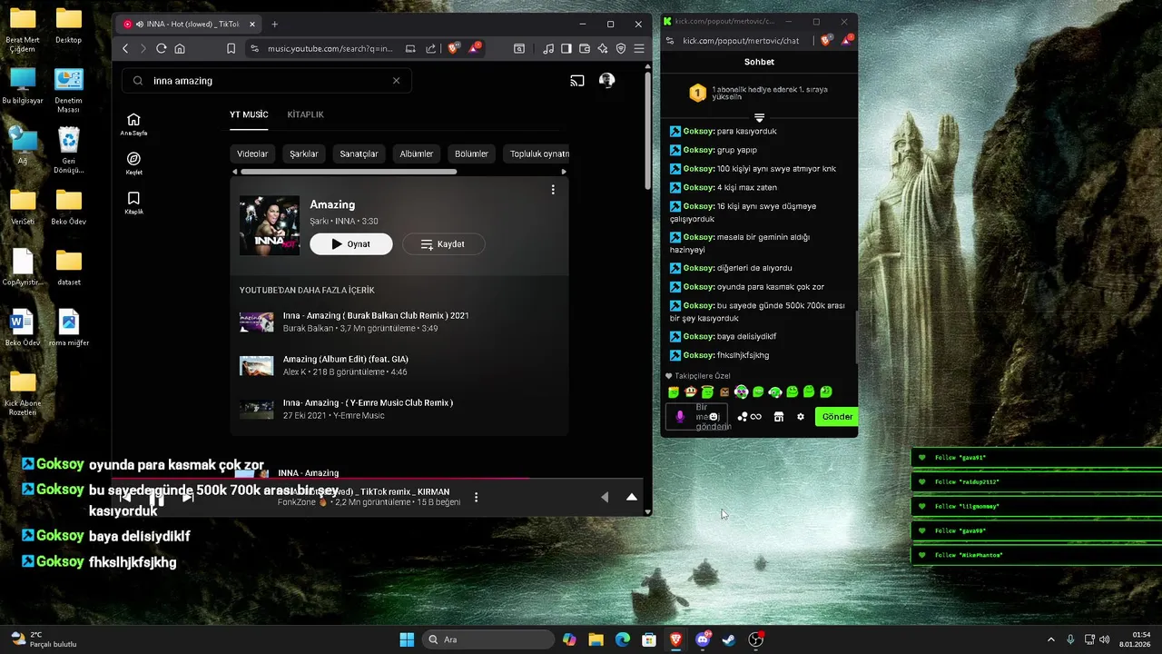The width and height of the screenshot is (1162, 654).
Task: Save Amazing with the Kaydet button
Action: 443,243
